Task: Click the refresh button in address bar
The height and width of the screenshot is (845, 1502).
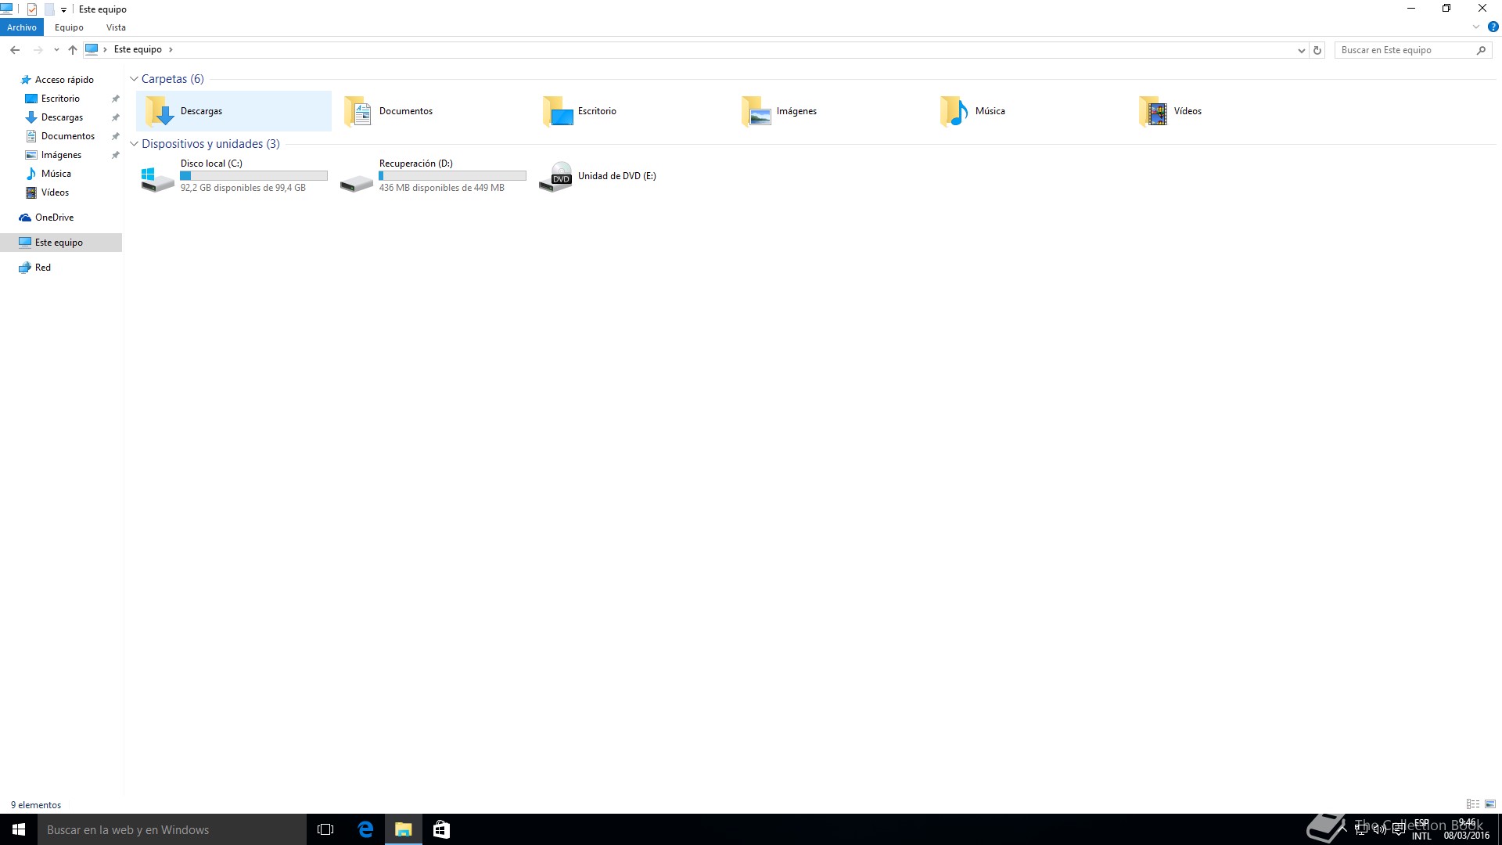Action: (1317, 50)
